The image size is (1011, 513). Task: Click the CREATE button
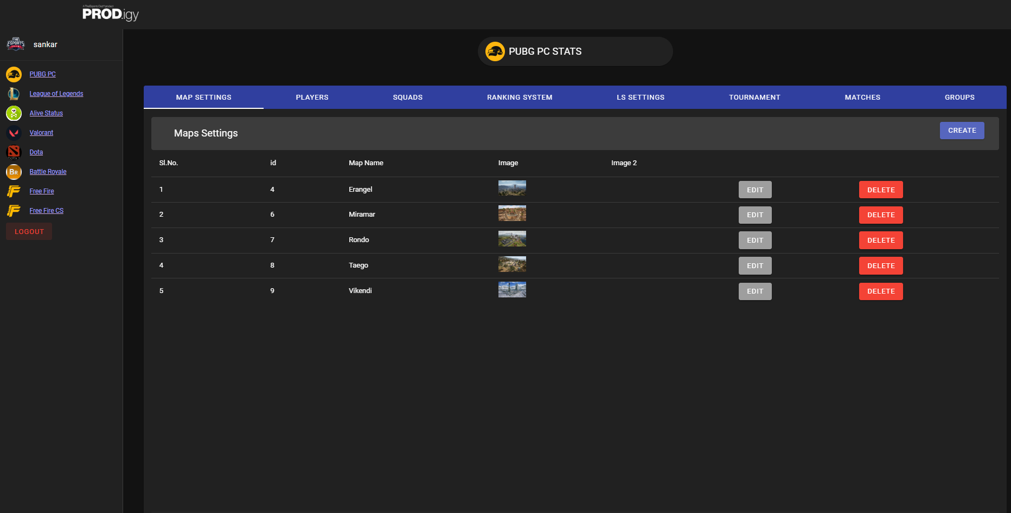(962, 130)
